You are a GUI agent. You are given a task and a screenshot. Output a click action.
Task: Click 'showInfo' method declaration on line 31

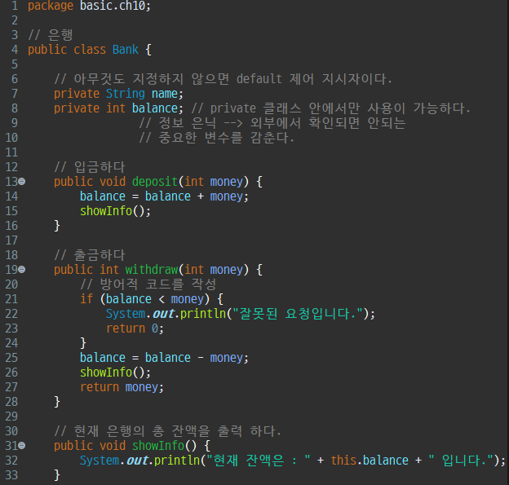[x=158, y=446]
